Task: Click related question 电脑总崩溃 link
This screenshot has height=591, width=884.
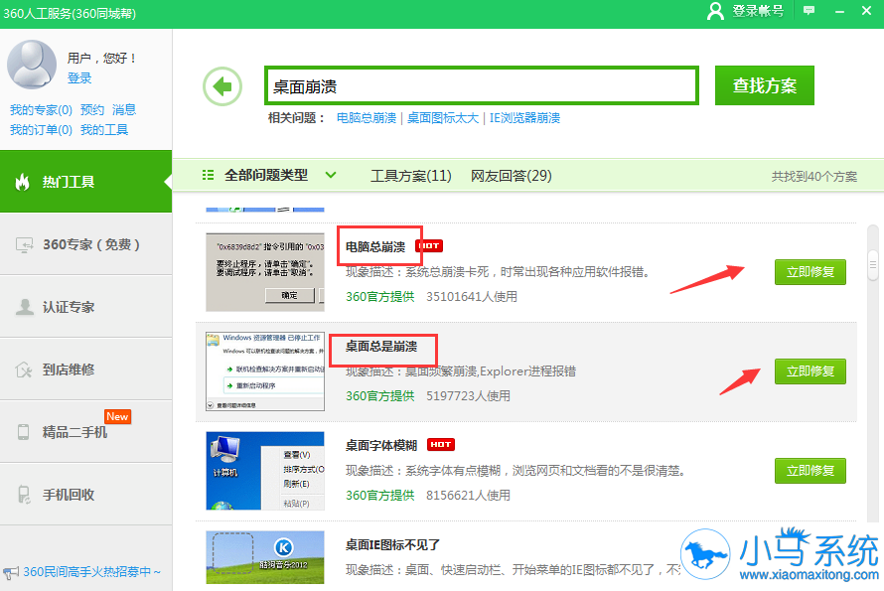Action: 367,118
